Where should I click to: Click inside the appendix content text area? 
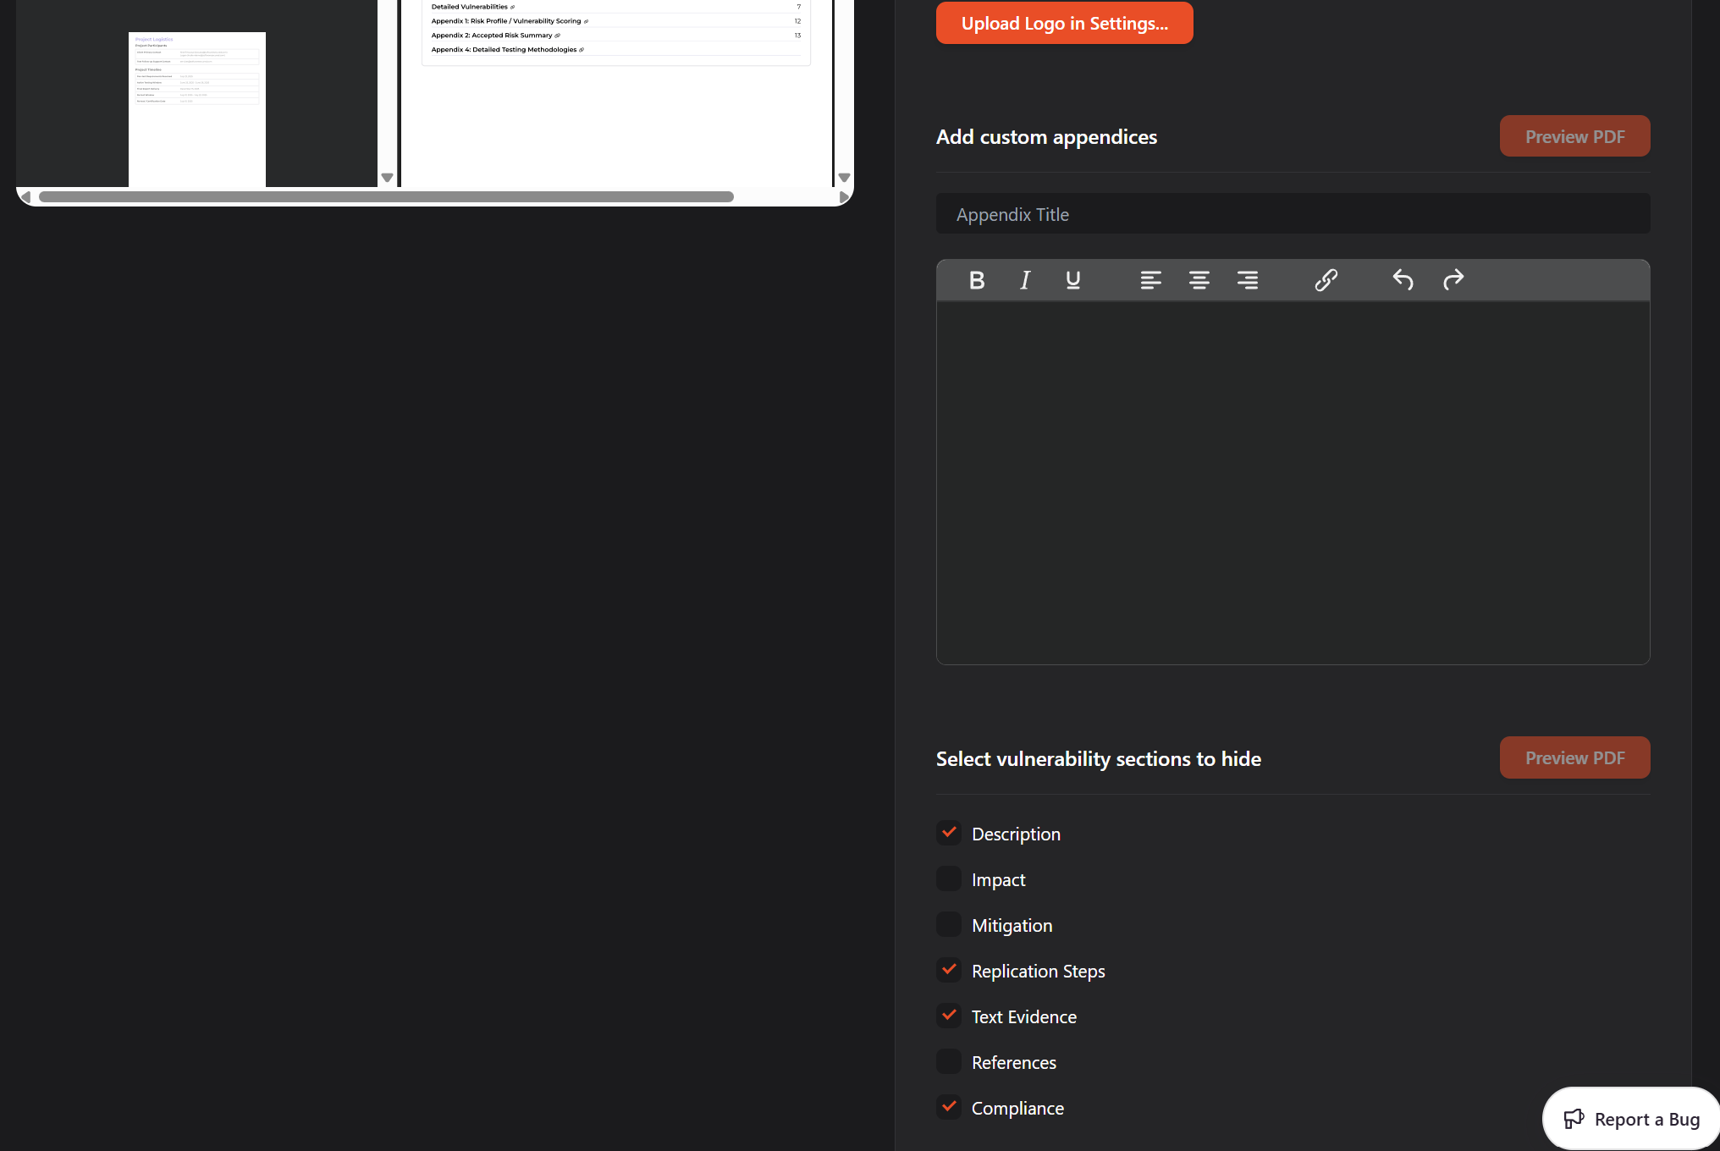click(x=1293, y=482)
